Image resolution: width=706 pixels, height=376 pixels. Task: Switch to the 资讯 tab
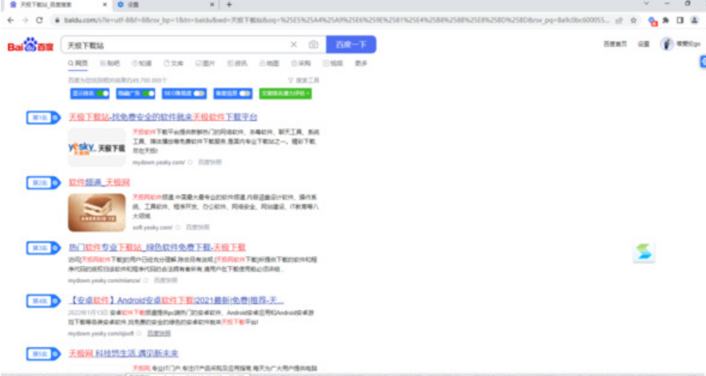237,64
